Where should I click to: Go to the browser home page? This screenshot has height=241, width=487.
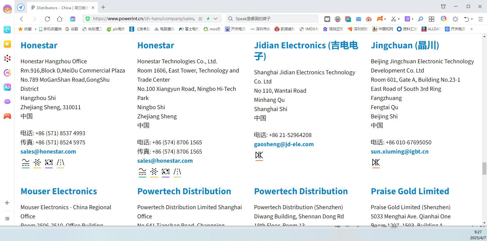pos(60,19)
